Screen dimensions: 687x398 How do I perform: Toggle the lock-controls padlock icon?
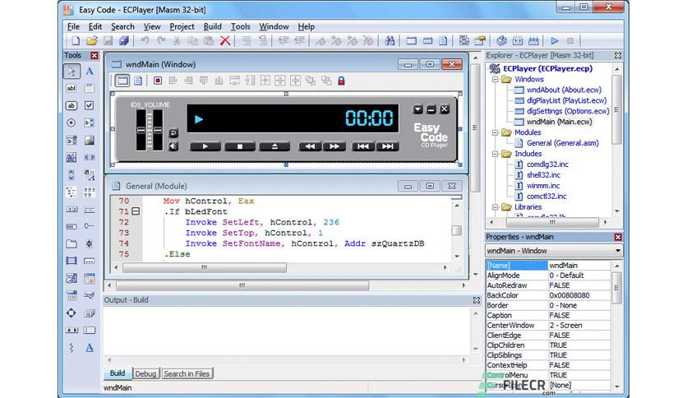point(341,81)
